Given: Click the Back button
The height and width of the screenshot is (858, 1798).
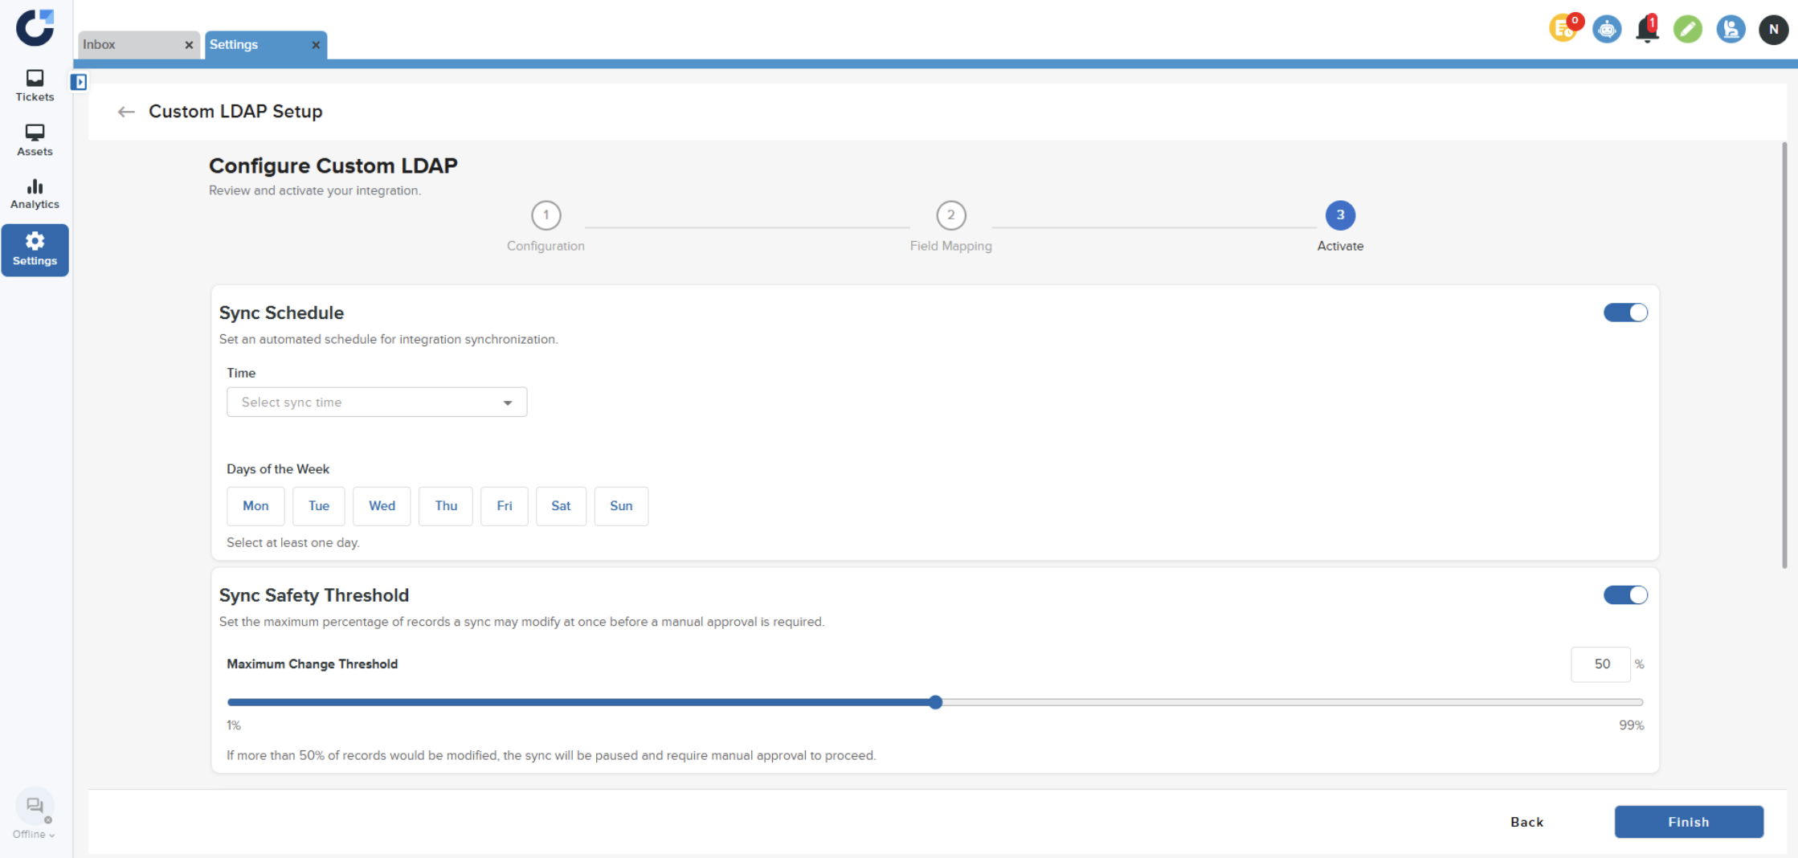Looking at the screenshot, I should (x=1526, y=822).
